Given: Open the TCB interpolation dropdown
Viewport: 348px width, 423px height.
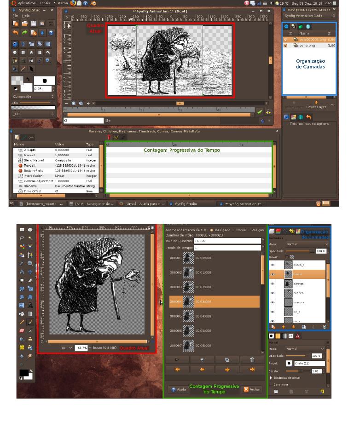Looking at the screenshot, I should point(33,114).
